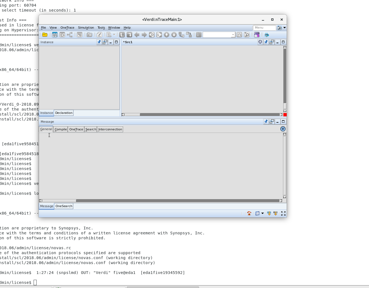Click the down arrow circle toolbar icon

174,35
